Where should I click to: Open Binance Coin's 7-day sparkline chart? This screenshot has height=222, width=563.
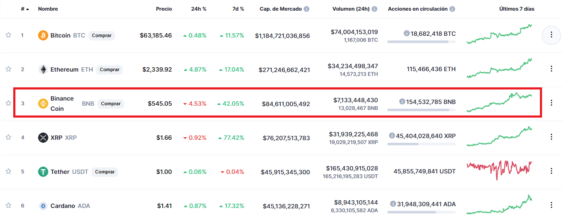pos(499,102)
